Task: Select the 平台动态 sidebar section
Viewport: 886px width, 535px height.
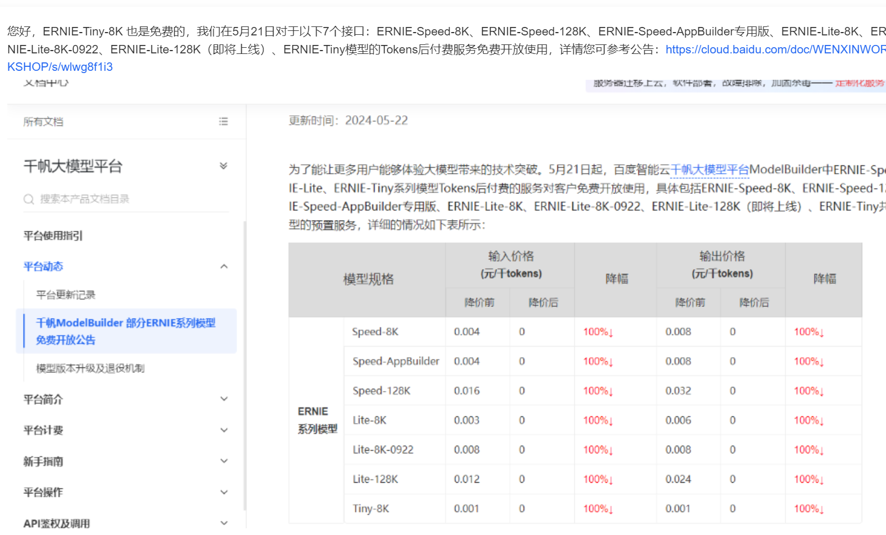Action: click(x=43, y=266)
